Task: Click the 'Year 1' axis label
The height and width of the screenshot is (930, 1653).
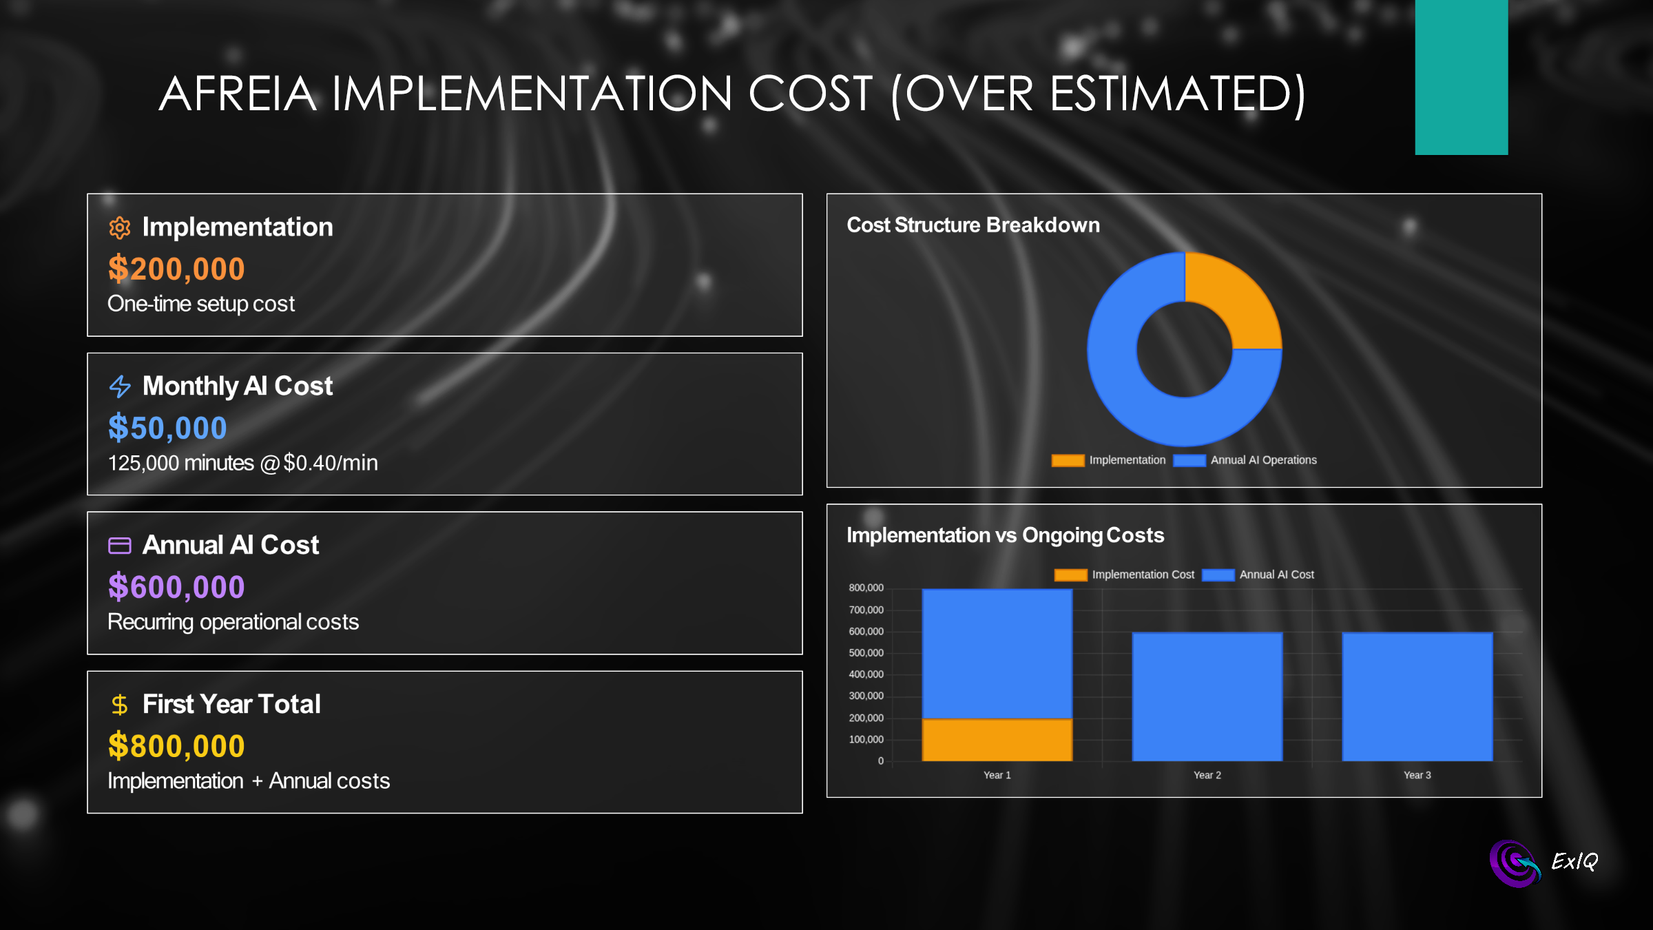Action: click(x=997, y=776)
